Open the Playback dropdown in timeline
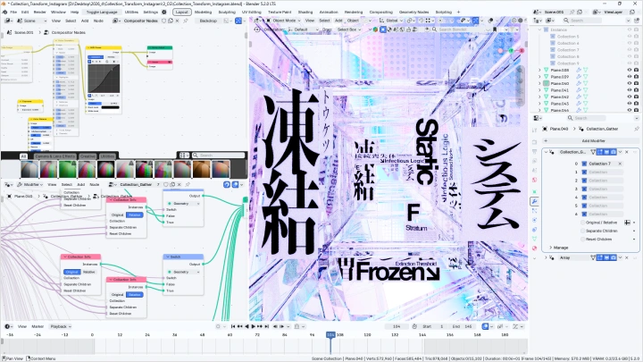 [61, 327]
